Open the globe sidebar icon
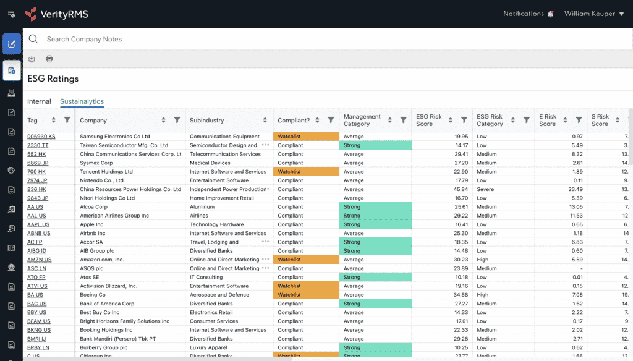The image size is (633, 361). tap(11, 267)
